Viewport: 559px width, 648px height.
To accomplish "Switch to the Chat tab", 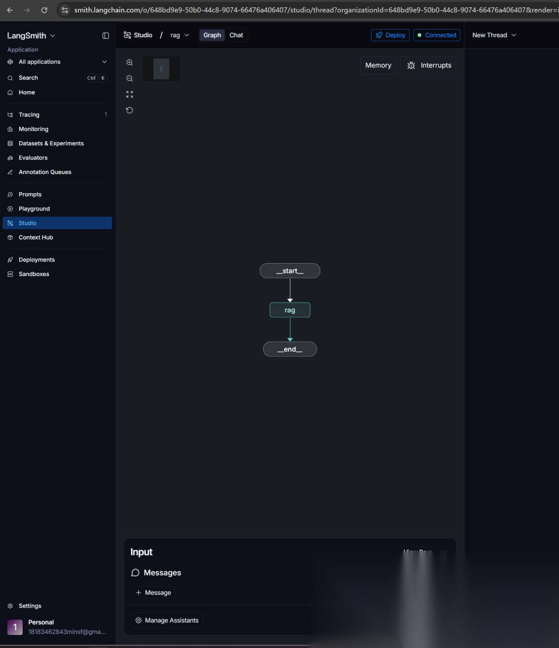I will [236, 35].
